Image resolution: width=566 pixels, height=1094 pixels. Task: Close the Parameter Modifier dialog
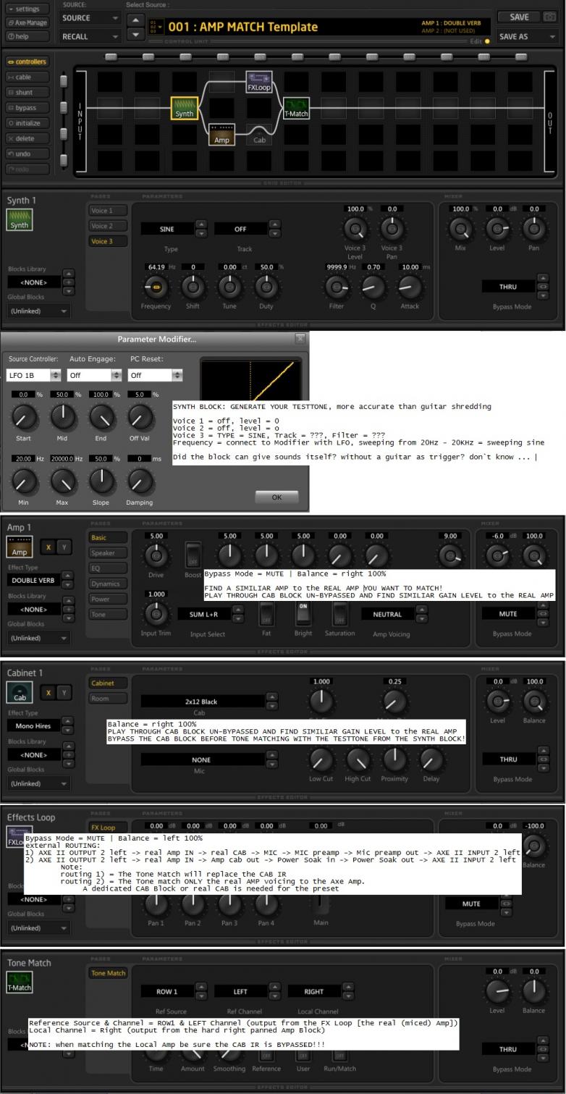300,338
